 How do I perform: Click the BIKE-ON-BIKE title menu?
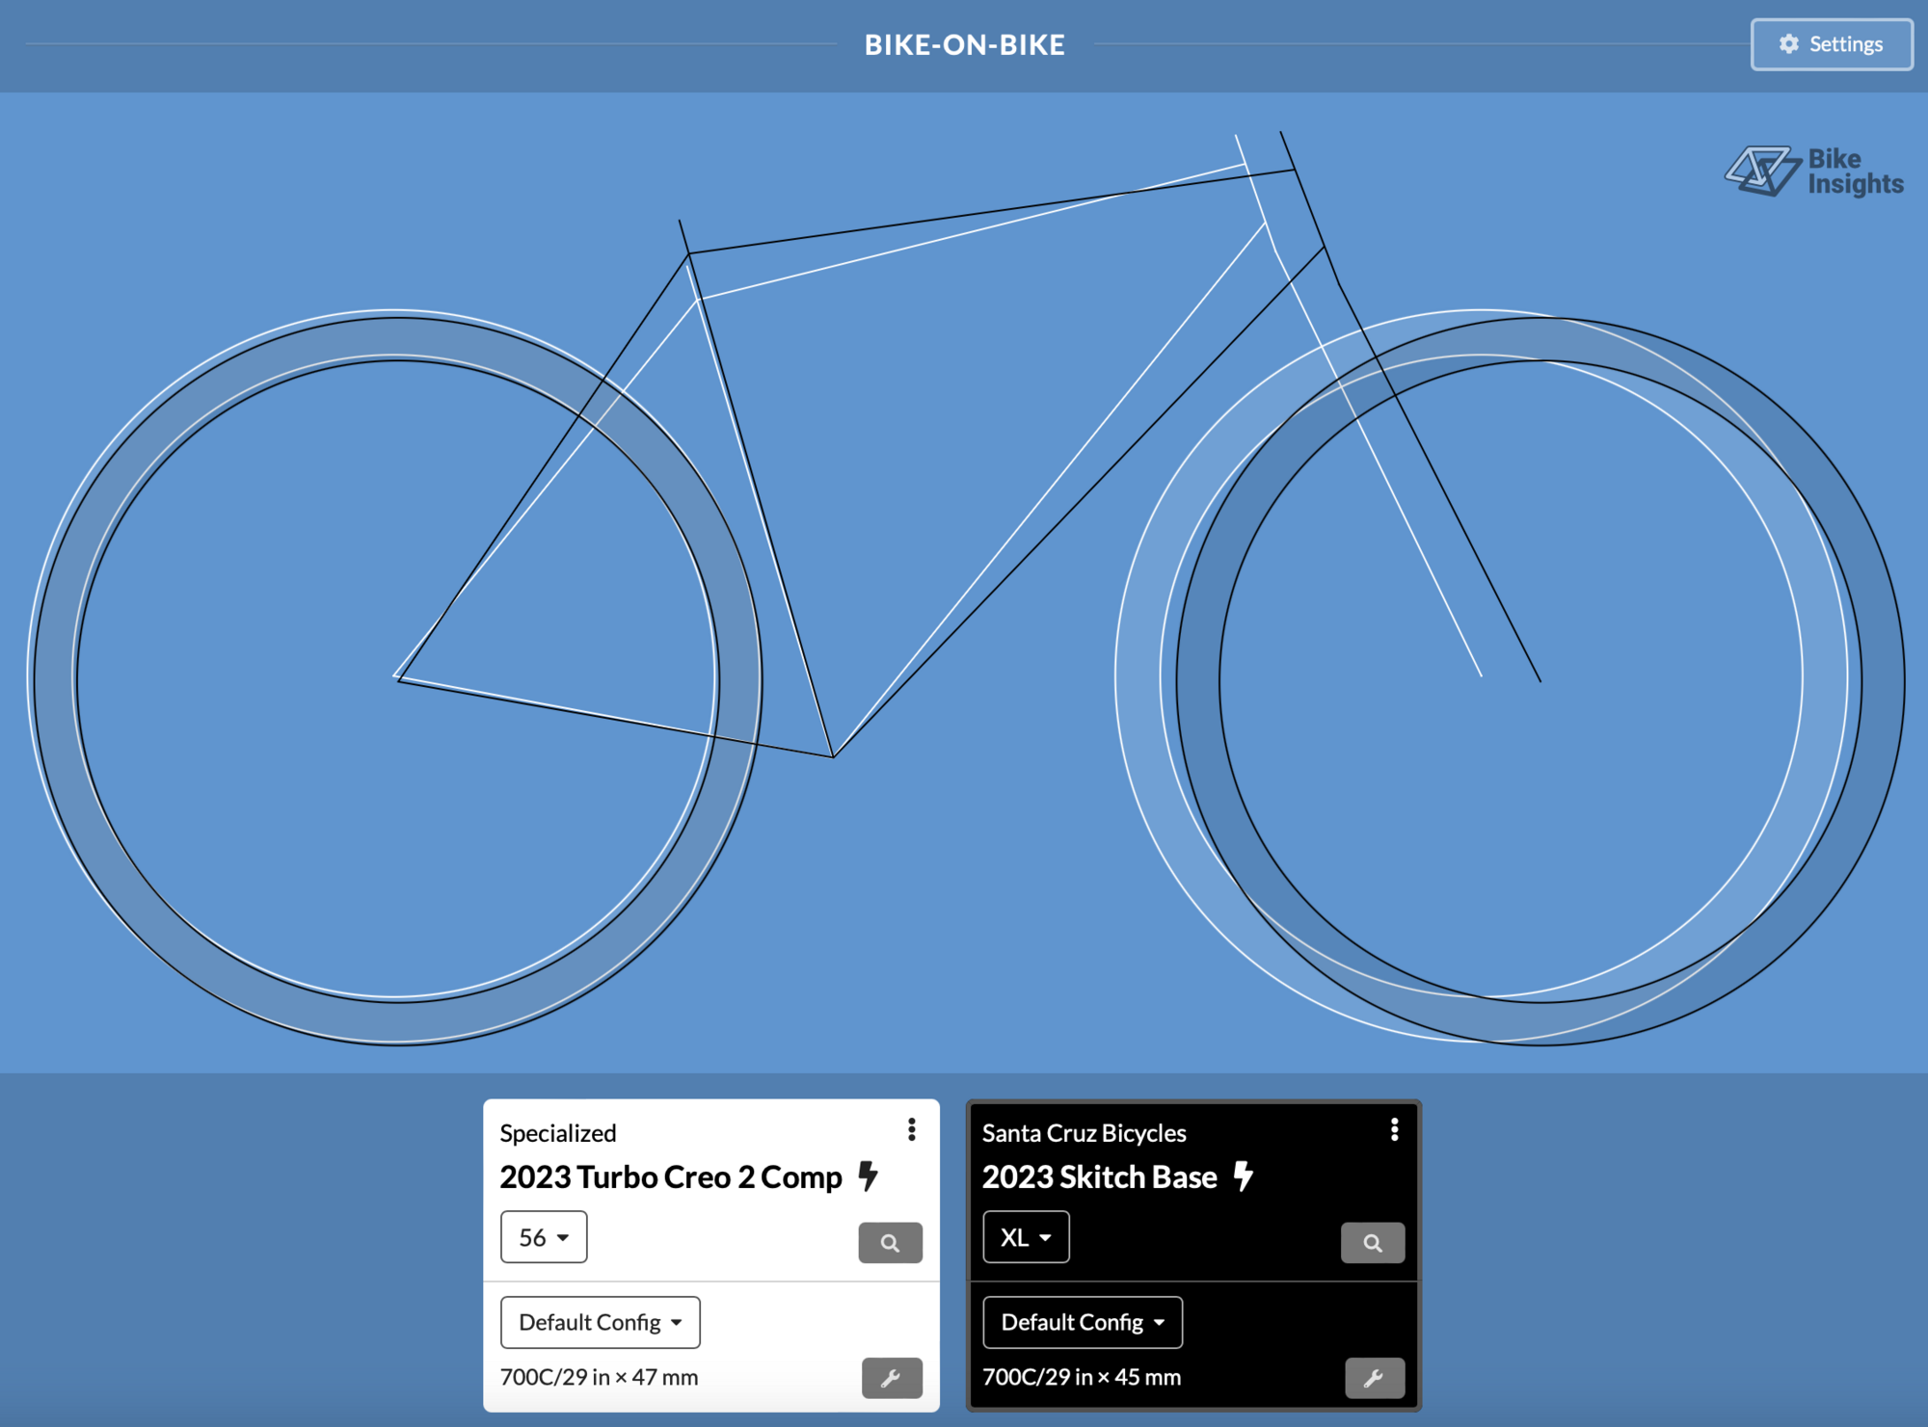point(964,42)
